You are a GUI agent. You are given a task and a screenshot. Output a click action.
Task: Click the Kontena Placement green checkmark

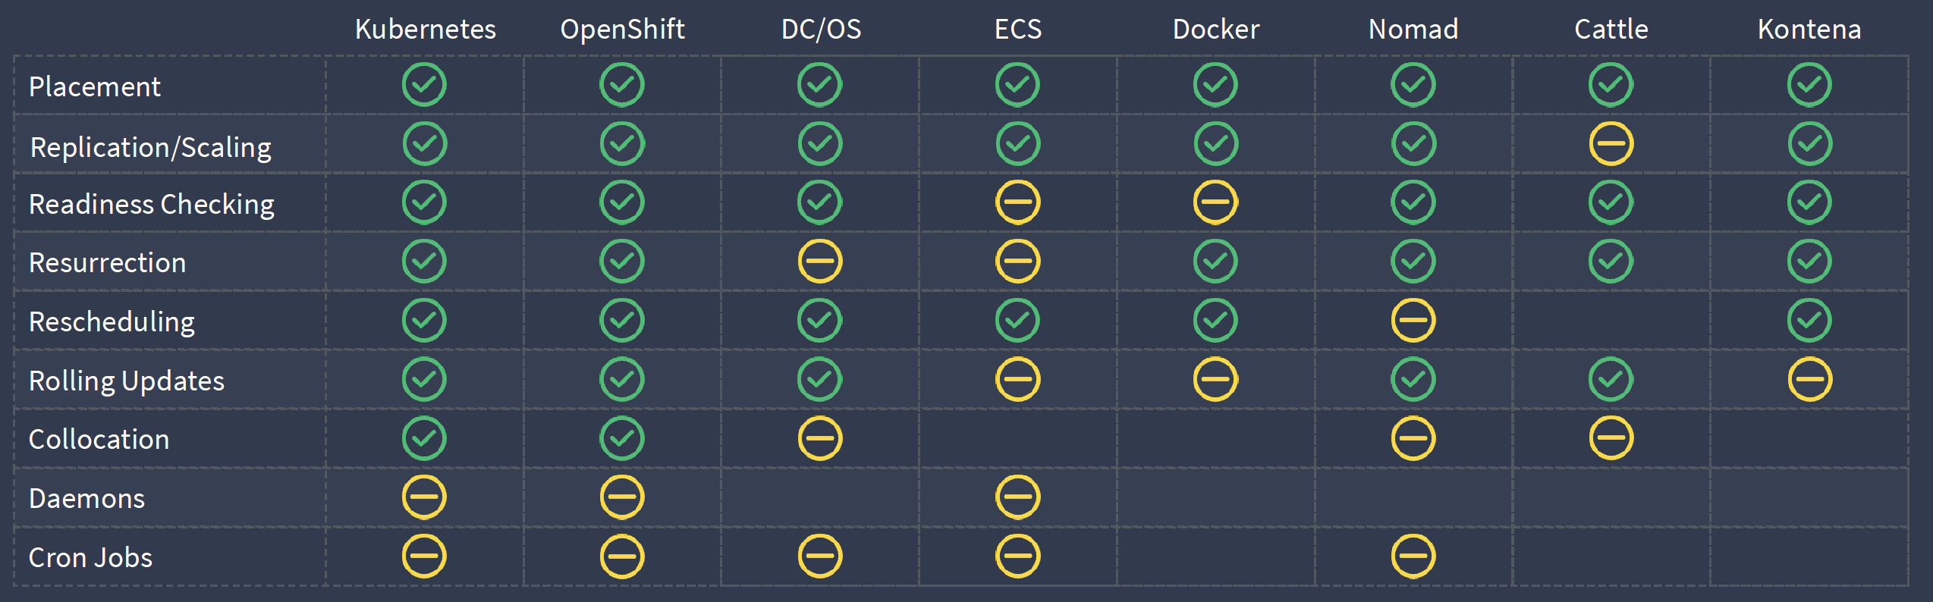[x=1809, y=84]
